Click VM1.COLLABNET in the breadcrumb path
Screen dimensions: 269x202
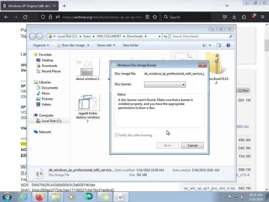coord(109,36)
